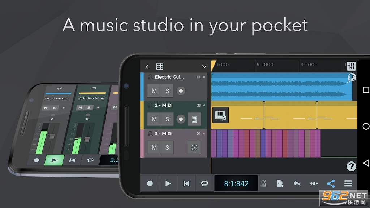Adjust the Don't record channel pan knob
Image resolution: width=370 pixels, height=208 pixels.
53,115
